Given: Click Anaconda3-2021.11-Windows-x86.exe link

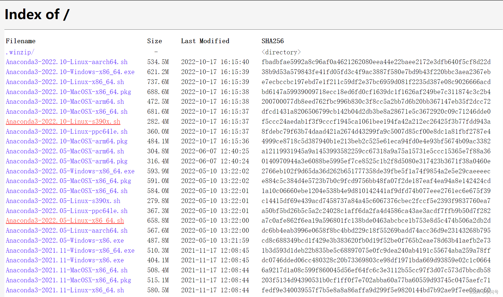Looking at the screenshot, I should (65, 260).
